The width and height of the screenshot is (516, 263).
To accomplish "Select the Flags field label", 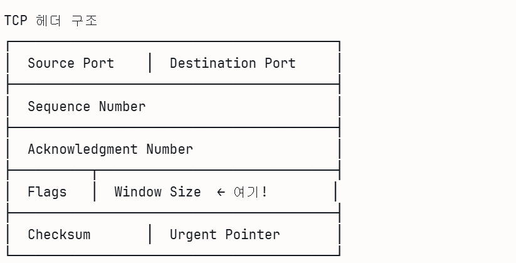I will [x=47, y=192].
